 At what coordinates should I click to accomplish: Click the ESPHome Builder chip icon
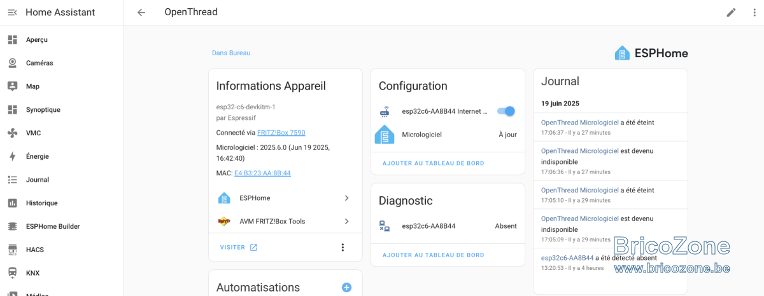tap(12, 226)
